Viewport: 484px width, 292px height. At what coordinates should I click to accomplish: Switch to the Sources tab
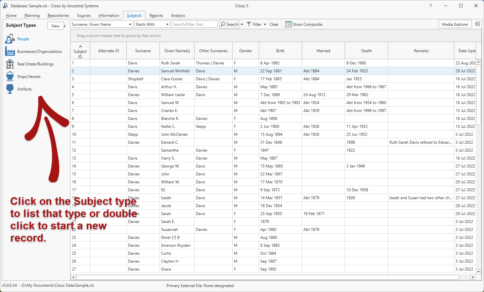[84, 16]
